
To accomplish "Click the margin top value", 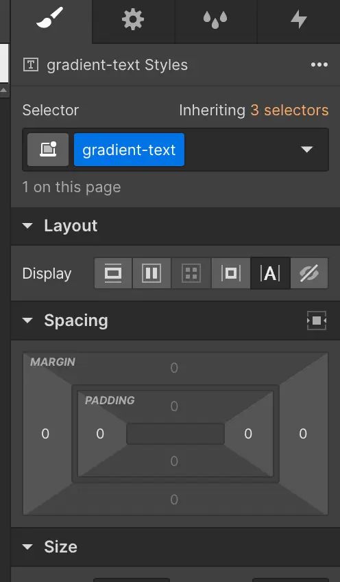I will (174, 368).
